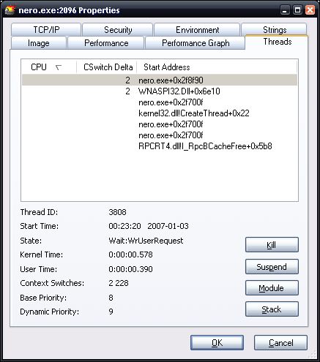
Task: Switch to the Security tab
Action: (x=118, y=30)
